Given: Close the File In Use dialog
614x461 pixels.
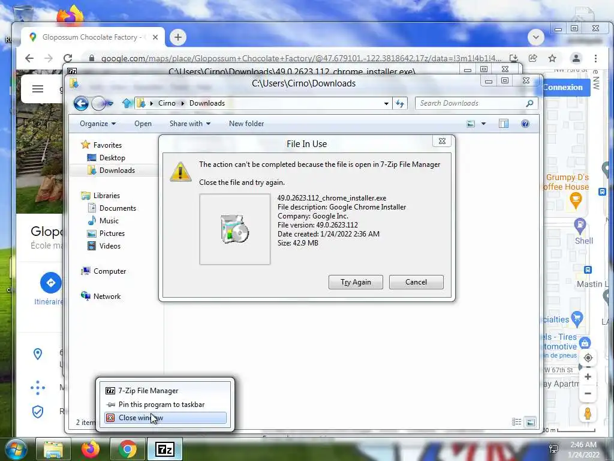Looking at the screenshot, I should pyautogui.click(x=442, y=141).
